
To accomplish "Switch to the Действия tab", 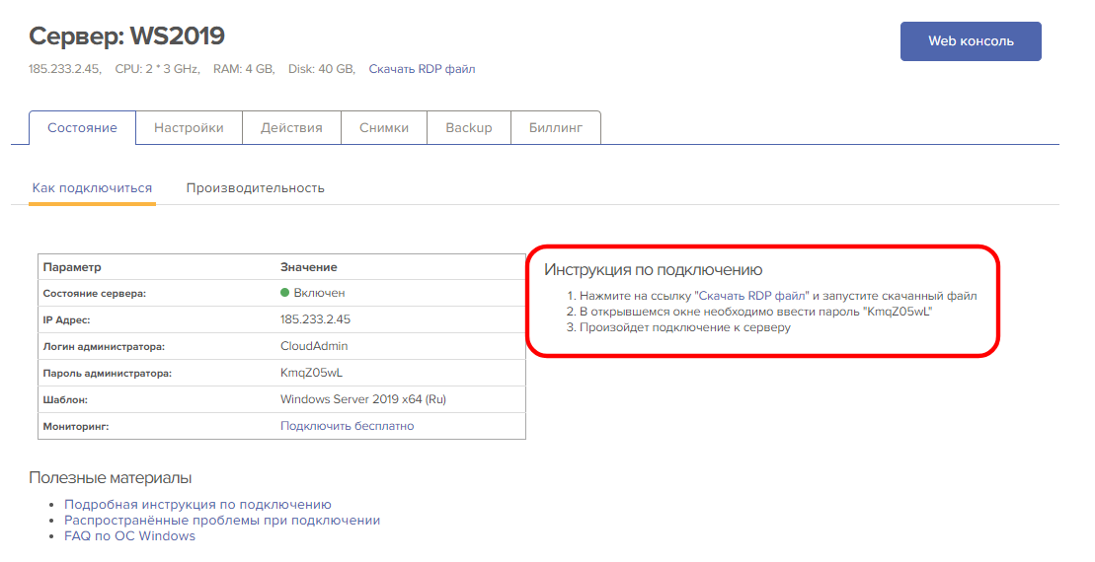I will pos(291,128).
